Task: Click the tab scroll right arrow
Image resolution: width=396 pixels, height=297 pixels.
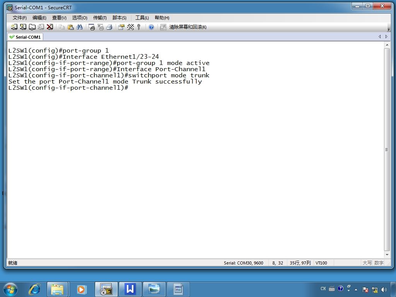Action: point(386,37)
